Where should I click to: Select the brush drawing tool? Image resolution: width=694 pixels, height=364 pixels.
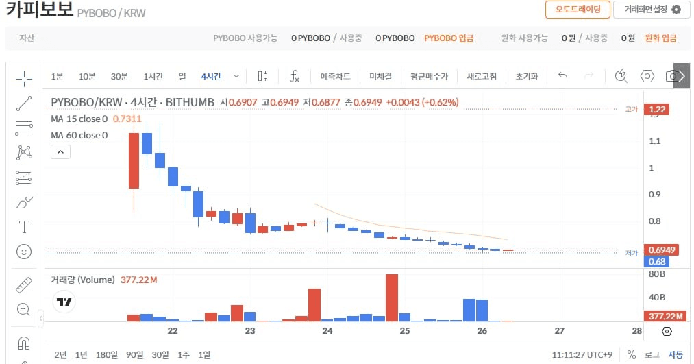pos(24,202)
